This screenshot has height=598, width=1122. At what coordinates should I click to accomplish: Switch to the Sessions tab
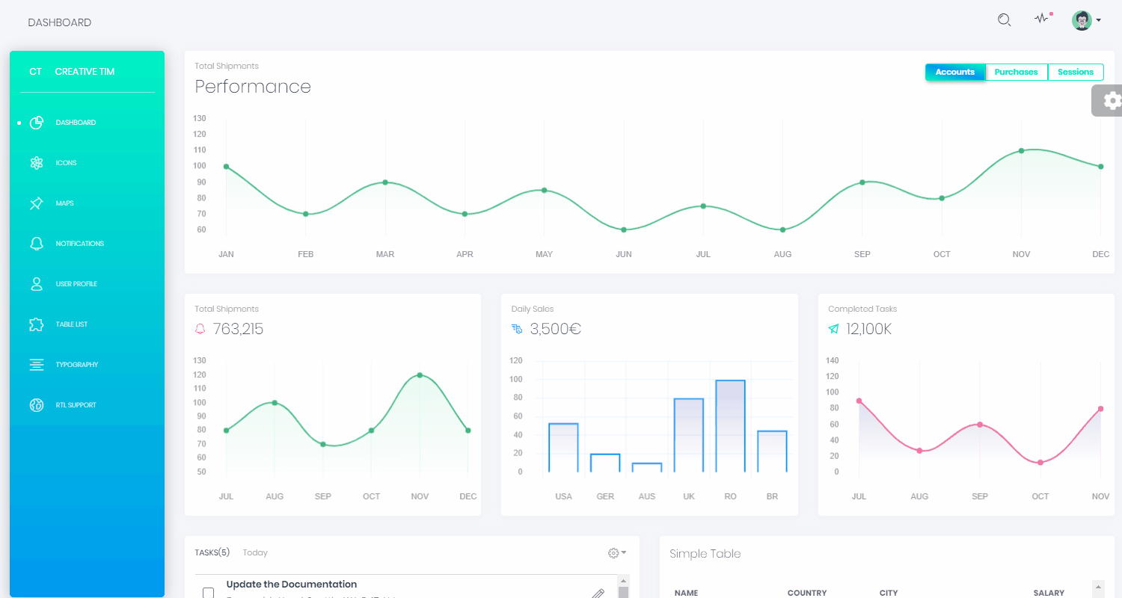pyautogui.click(x=1075, y=72)
